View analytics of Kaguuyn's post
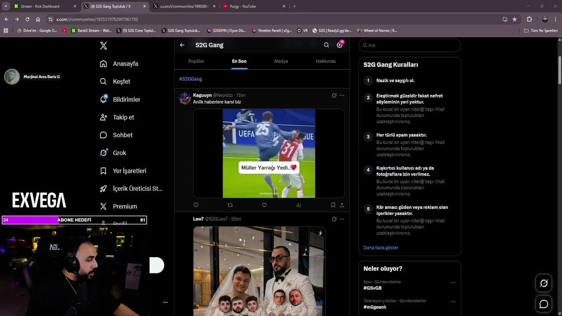Screen dimensions: 562x316 (x=299, y=205)
